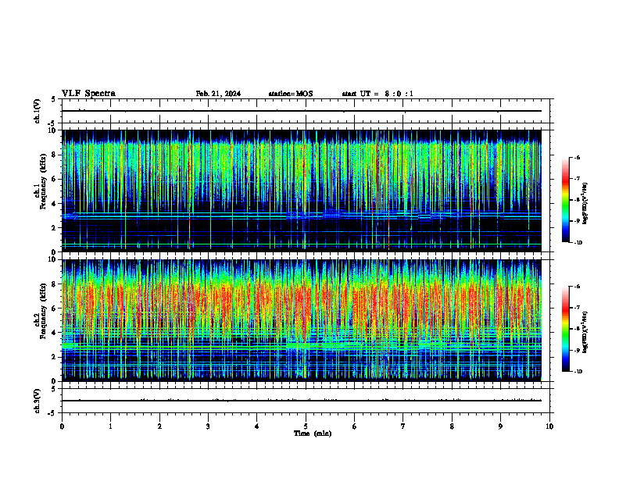The height and width of the screenshot is (478, 619).
Task: Click the ch.1 spectrogram color scale bar
Action: [565, 200]
